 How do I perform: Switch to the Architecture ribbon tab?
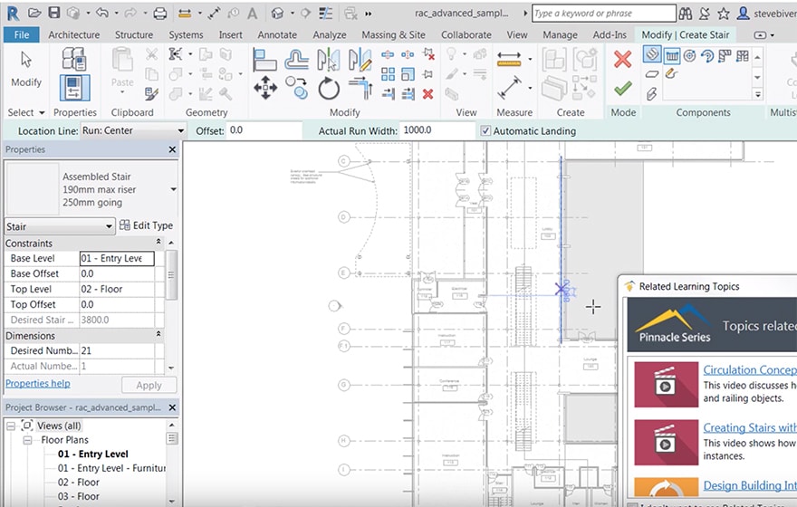tap(73, 34)
